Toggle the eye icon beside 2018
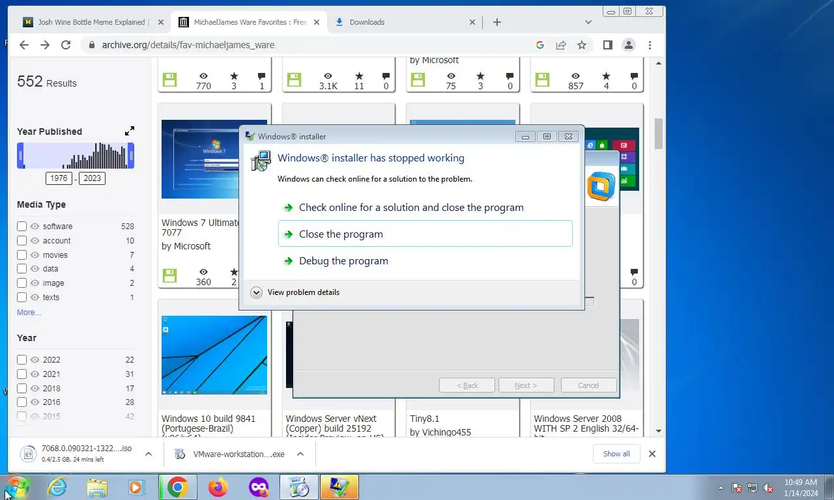The width and height of the screenshot is (834, 500). pyautogui.click(x=35, y=389)
